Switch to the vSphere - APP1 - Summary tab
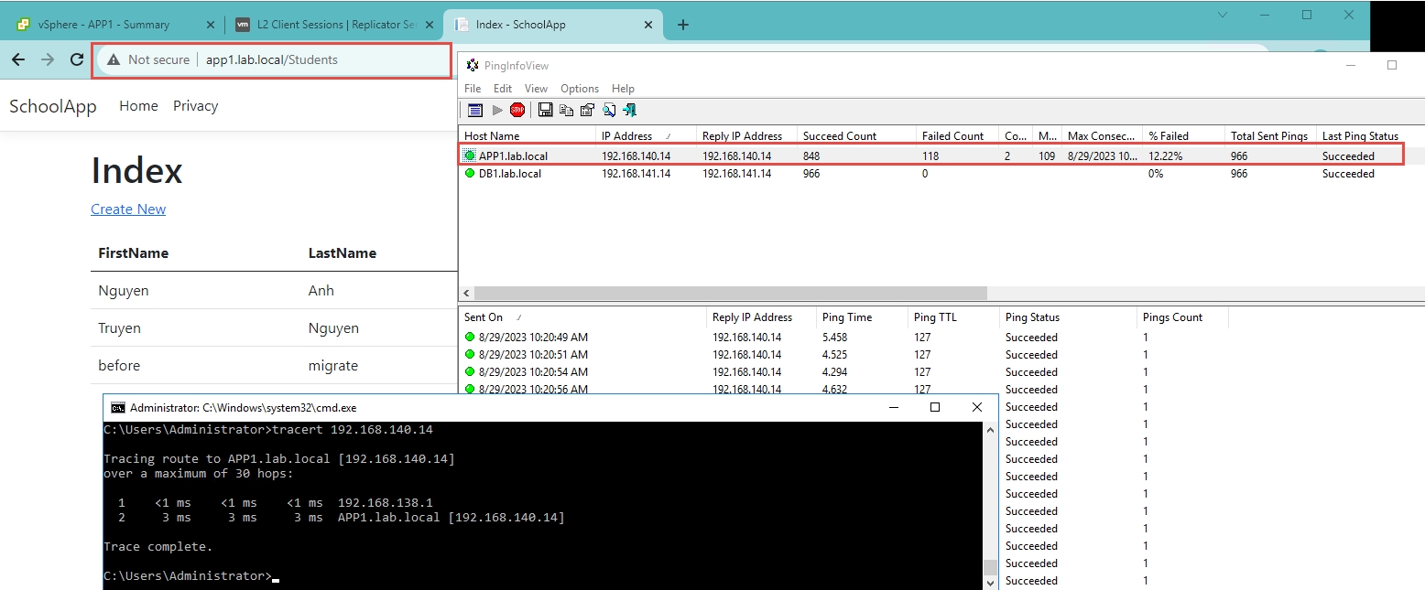Viewport: 1425px width, 590px height. pos(103,25)
